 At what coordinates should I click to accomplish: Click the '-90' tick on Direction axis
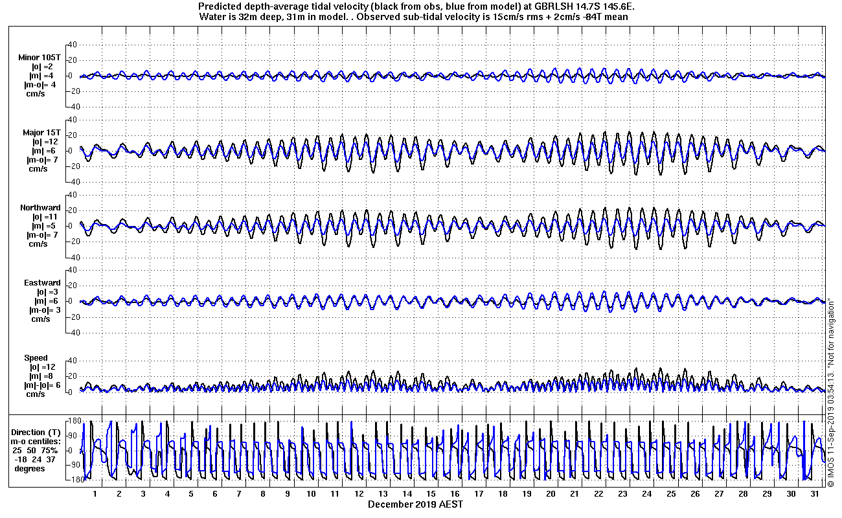74,465
